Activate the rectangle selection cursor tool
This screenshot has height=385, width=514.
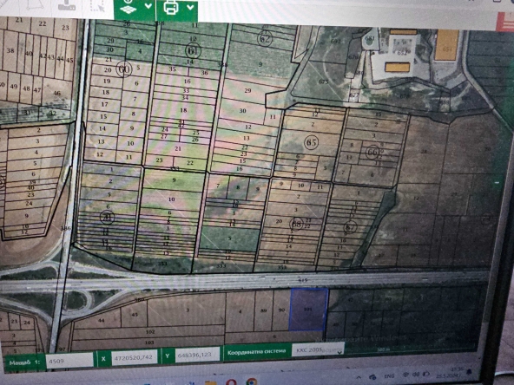97,5
